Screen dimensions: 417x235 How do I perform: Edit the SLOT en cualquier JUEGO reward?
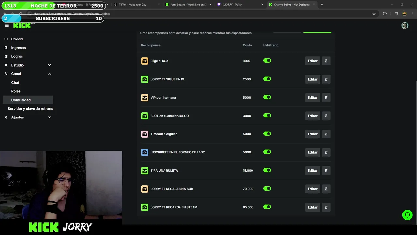point(312,116)
